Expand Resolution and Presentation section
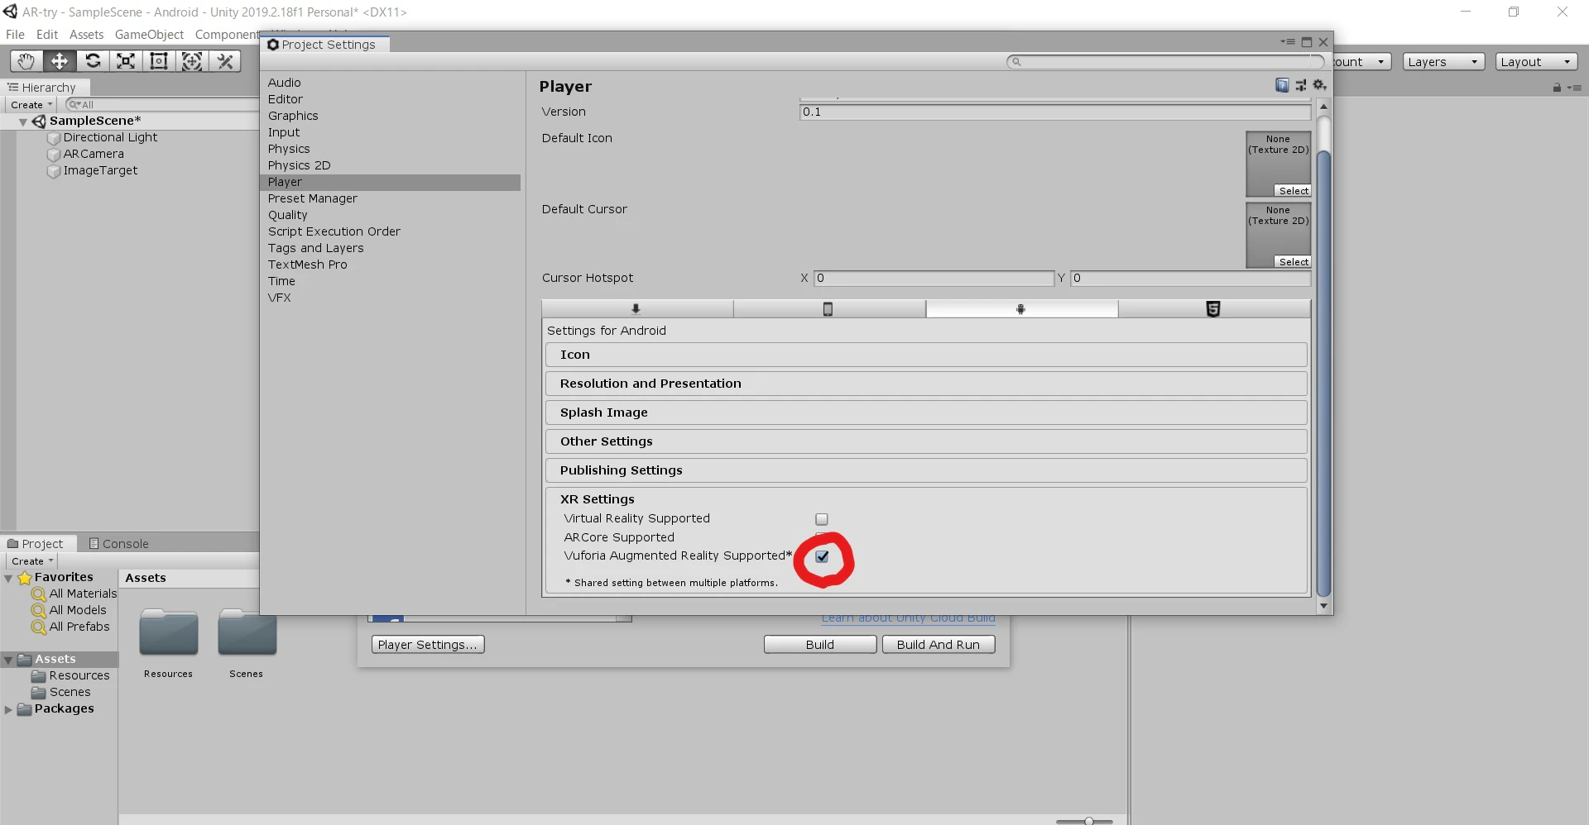The height and width of the screenshot is (825, 1589). point(926,384)
